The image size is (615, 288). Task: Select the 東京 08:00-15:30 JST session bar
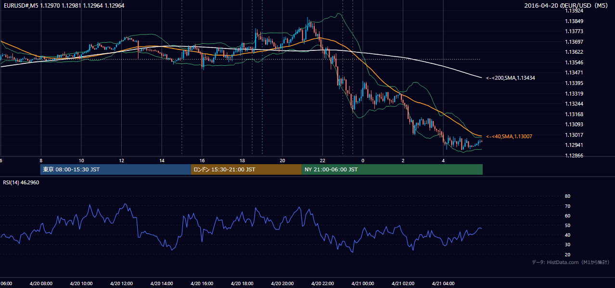tap(115, 169)
